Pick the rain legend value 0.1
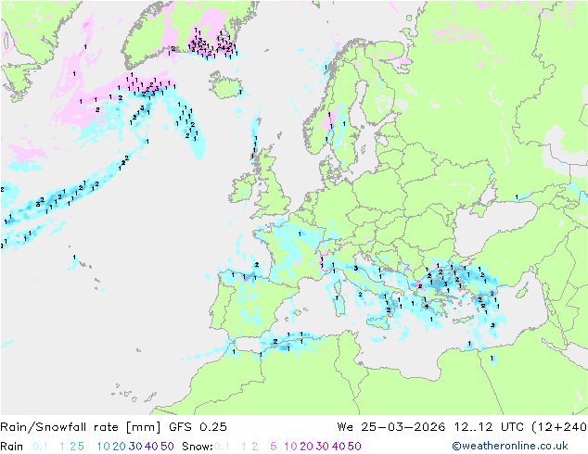This screenshot has width=588, height=454. coord(40,447)
